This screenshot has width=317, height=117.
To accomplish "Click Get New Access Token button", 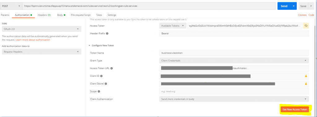I will click(x=295, y=109).
